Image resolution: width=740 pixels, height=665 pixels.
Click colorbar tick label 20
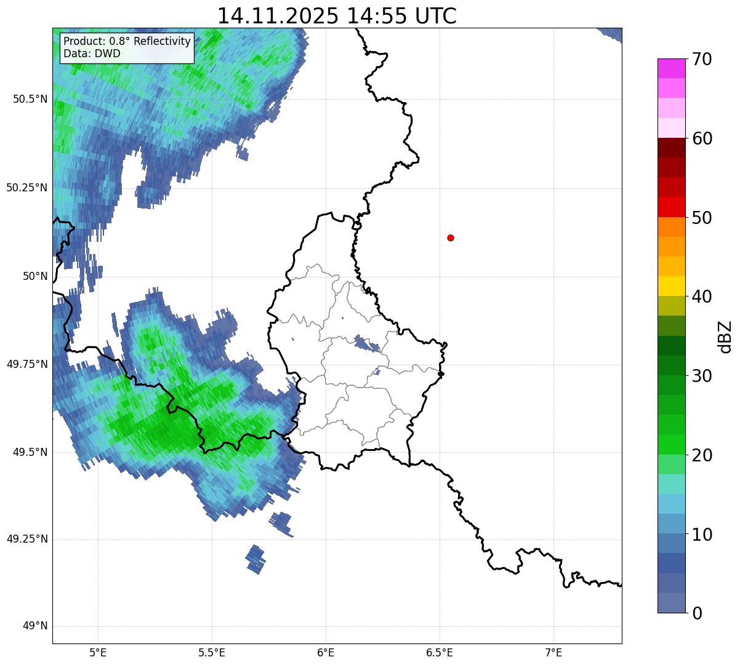click(x=702, y=455)
